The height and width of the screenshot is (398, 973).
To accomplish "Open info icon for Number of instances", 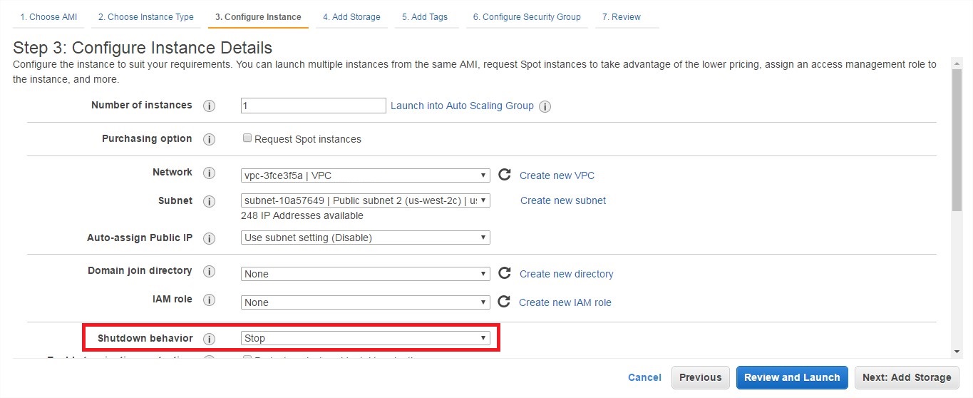I will coord(209,106).
